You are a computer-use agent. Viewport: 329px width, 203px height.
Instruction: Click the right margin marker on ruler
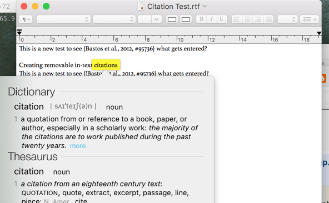(x=319, y=33)
